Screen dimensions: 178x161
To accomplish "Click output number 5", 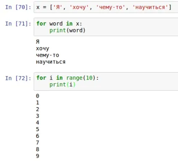I will (37, 129).
